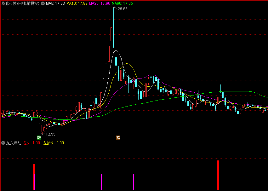The width and height of the screenshot is (268, 191).
Task: Click the tall cyan candlestick at the 29.63 peak
Action: (x=113, y=33)
